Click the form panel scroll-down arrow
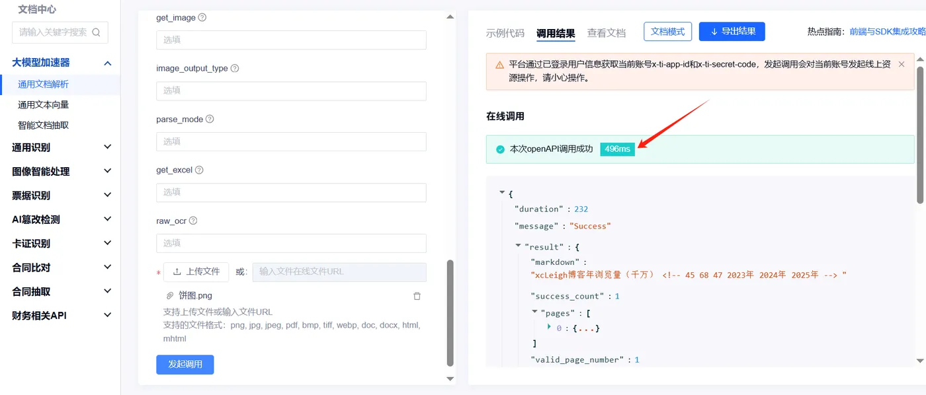 coord(450,379)
